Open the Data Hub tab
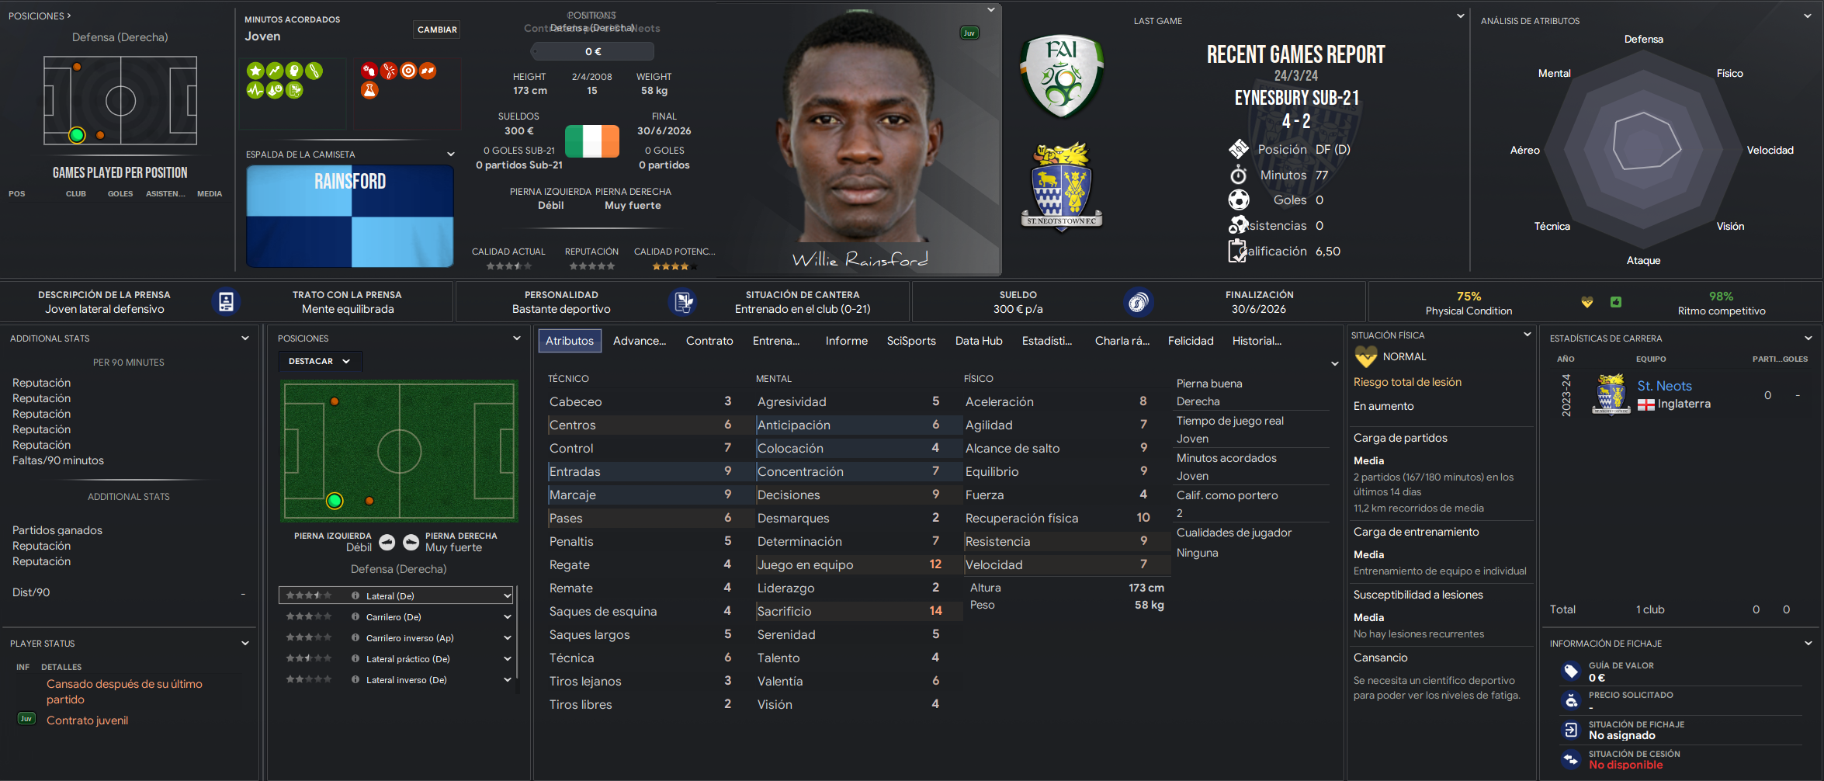The width and height of the screenshot is (1824, 781). 979,341
